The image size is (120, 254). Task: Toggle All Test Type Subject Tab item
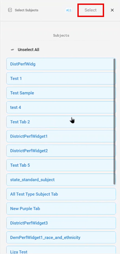[x=61, y=194]
